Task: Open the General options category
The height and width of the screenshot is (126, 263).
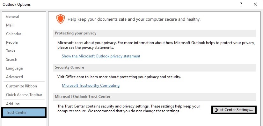Action: (12, 17)
